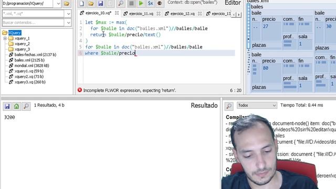Open the Todos dropdown
336x189 pixels.
[257, 106]
